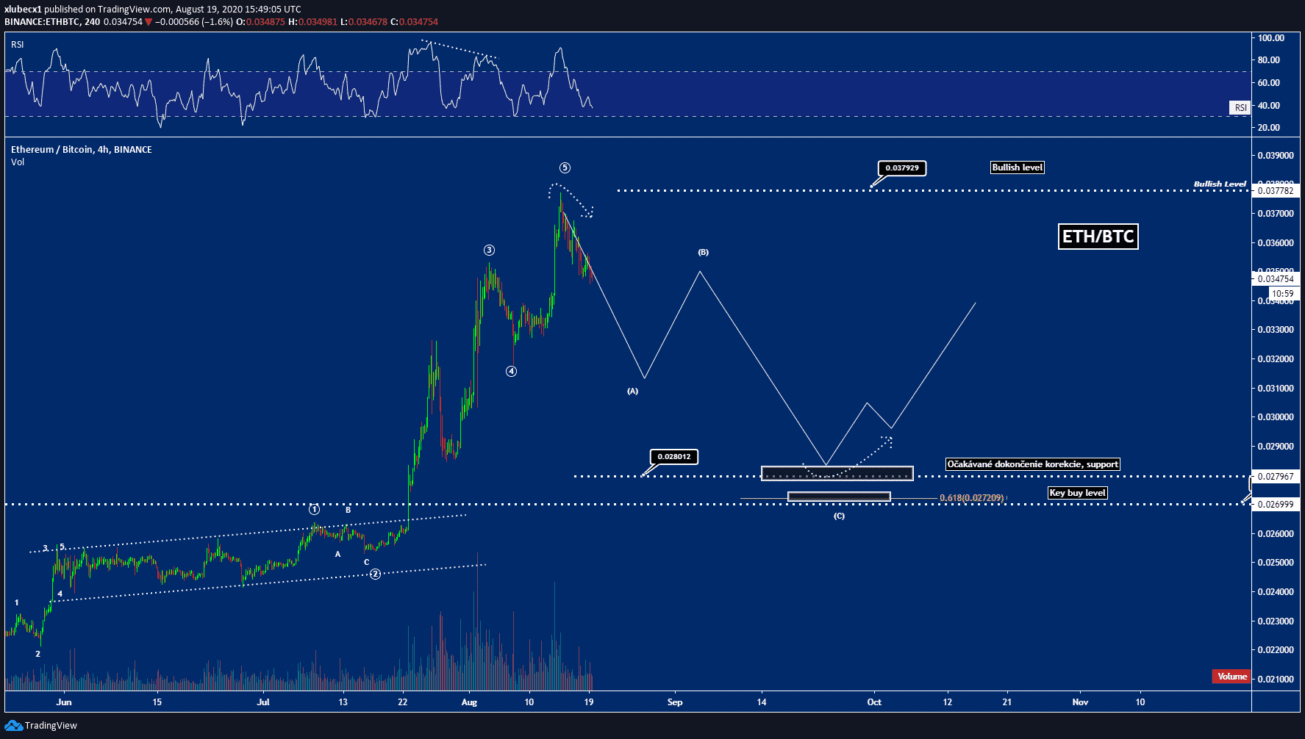Select the ETH/BTC title text box

[x=1098, y=237]
